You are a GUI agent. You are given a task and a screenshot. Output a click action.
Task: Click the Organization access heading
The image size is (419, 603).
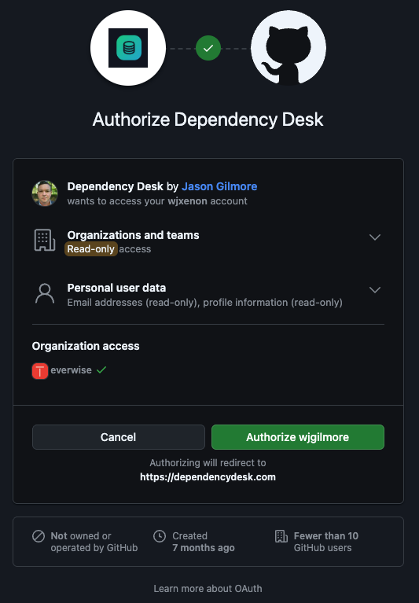pyautogui.click(x=86, y=346)
